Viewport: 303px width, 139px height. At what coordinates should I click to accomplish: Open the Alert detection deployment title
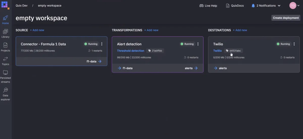point(129,44)
